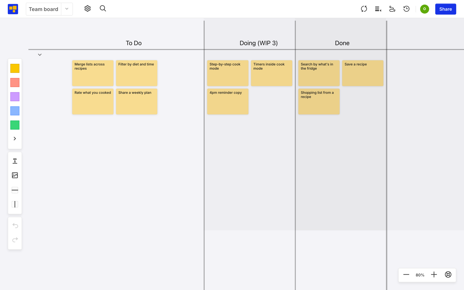Select the 'Search by what's in the fridge' note
The width and height of the screenshot is (464, 290).
click(x=319, y=73)
